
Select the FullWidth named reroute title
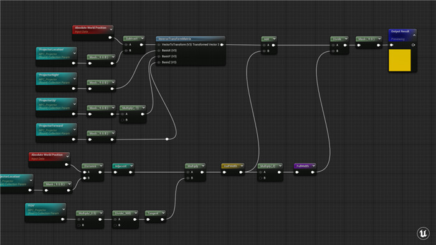303,166
